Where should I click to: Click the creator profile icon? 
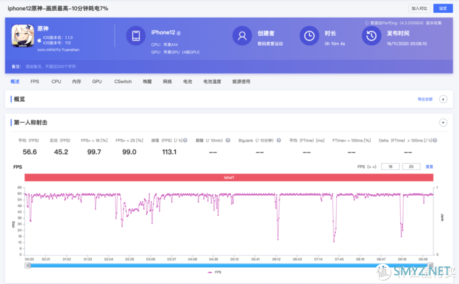click(x=242, y=36)
